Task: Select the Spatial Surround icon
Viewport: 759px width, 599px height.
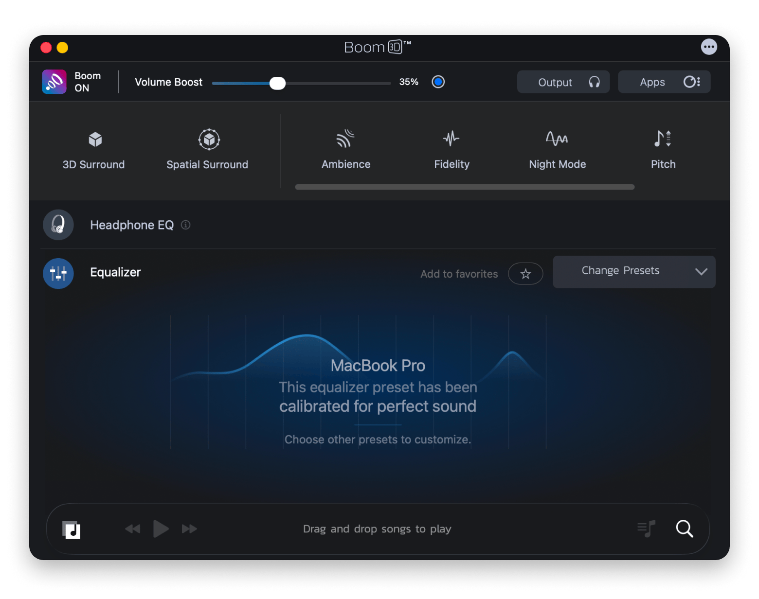Action: click(x=209, y=140)
